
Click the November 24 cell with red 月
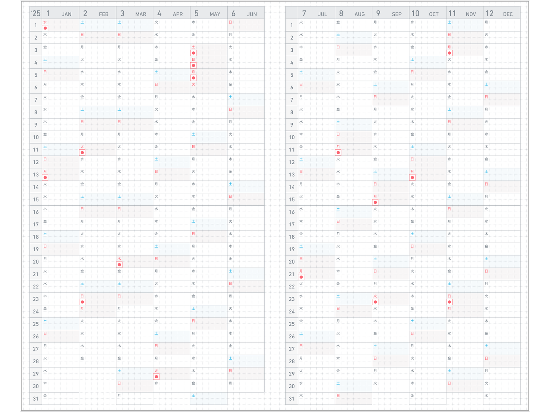coord(465,311)
